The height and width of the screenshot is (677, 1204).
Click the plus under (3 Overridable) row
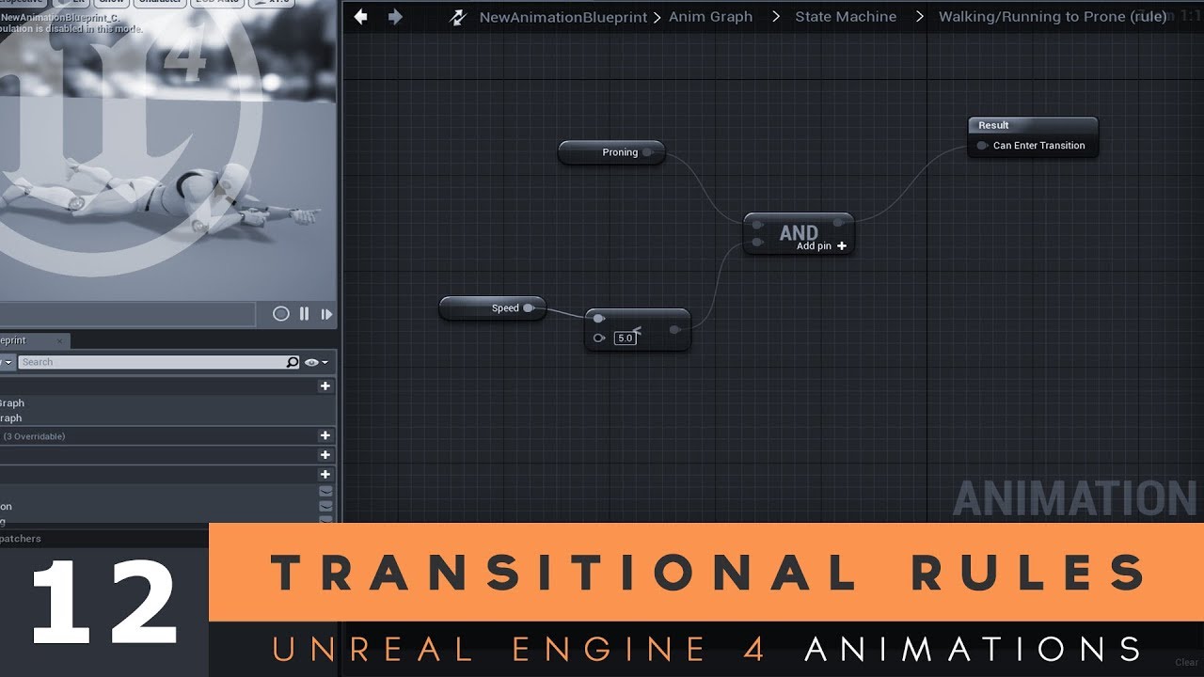pyautogui.click(x=325, y=455)
